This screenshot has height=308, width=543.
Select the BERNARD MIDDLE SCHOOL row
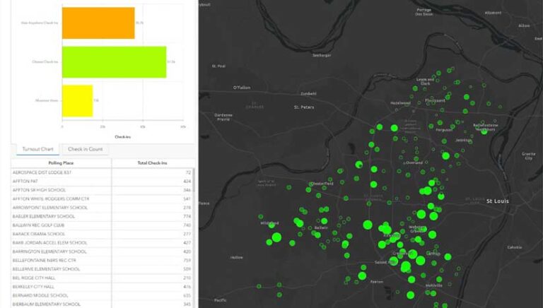point(102,295)
